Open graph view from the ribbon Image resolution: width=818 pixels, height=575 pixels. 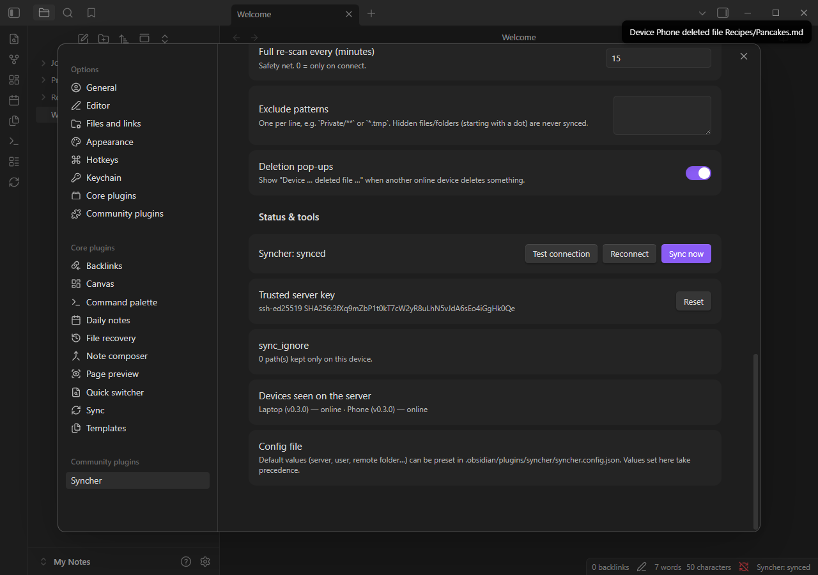click(x=14, y=59)
